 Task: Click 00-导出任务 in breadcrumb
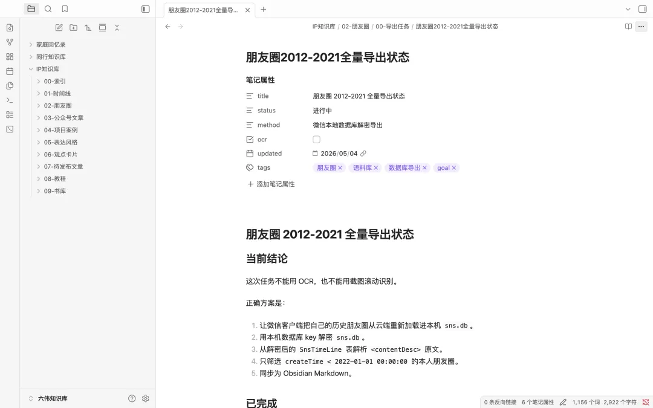[392, 26]
